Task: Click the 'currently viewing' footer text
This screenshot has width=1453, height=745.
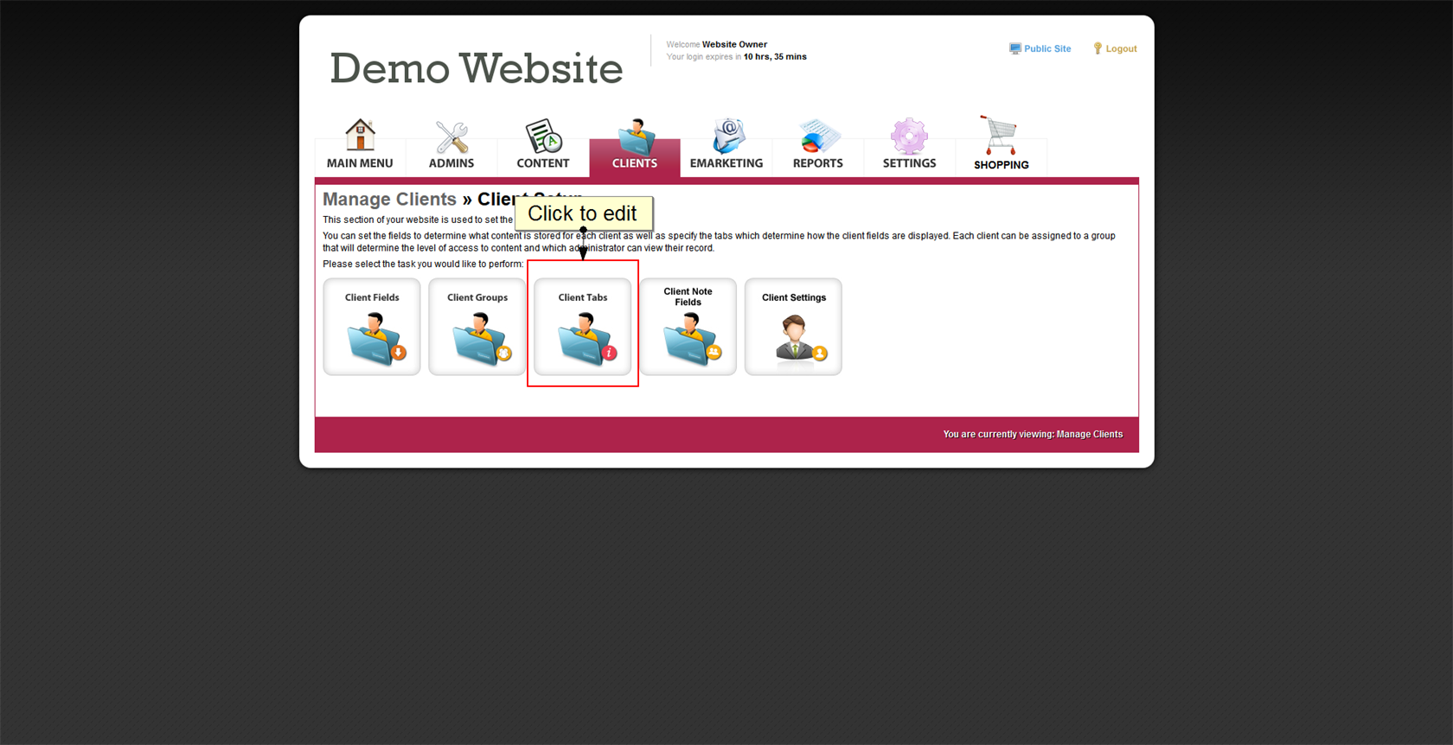Action: pos(1033,435)
